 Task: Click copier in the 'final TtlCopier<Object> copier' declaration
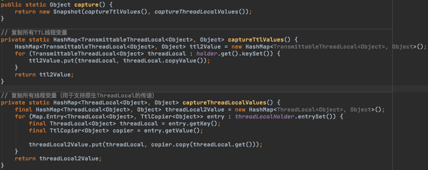(123, 131)
